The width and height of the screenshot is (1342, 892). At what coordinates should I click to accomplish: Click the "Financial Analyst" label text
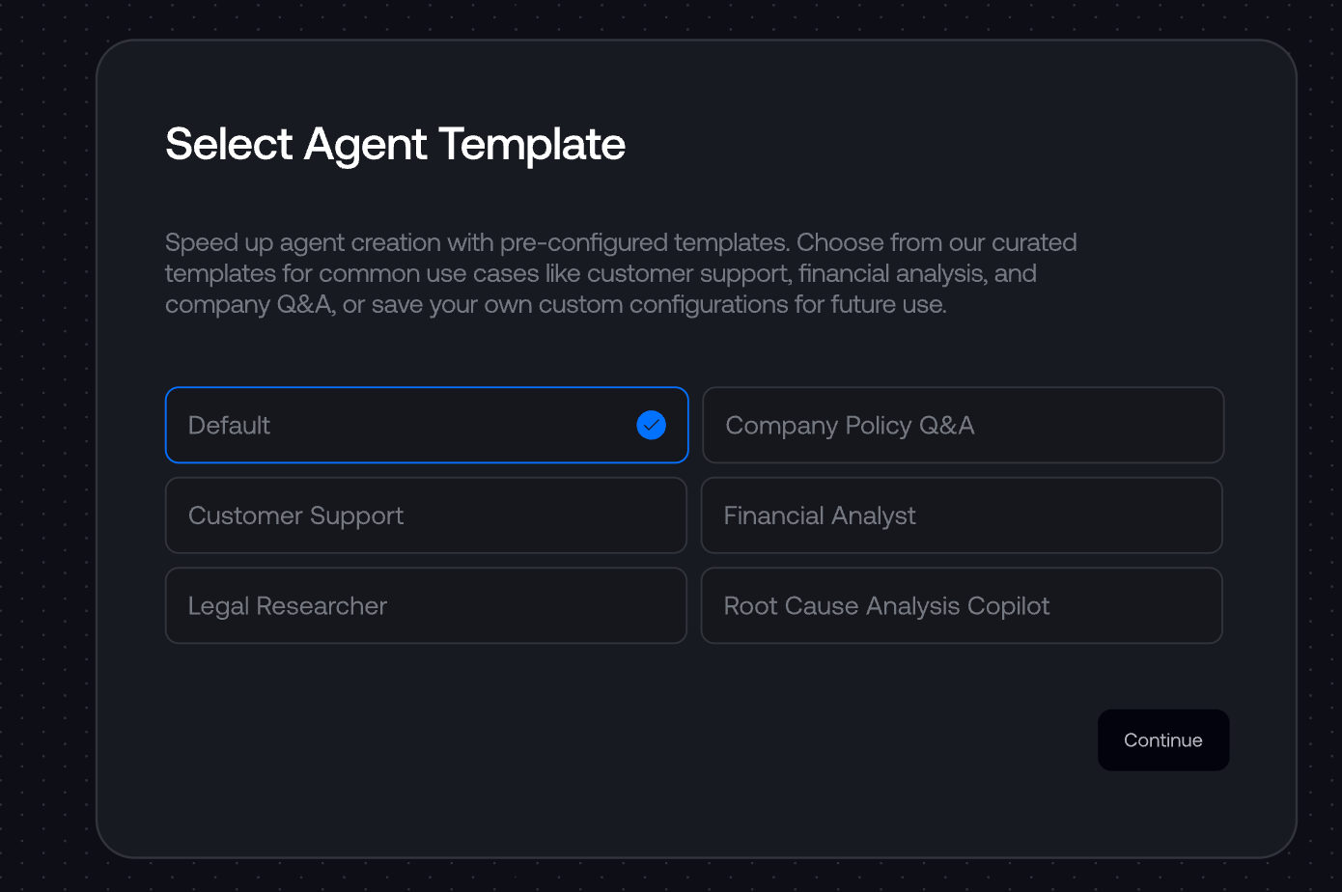click(820, 516)
